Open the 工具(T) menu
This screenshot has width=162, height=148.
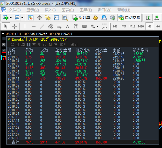pos(86,10)
